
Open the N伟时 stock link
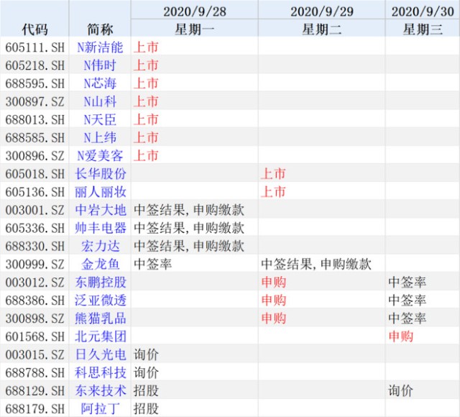(x=100, y=65)
